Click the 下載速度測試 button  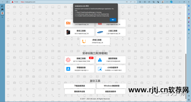[x=80, y=86]
